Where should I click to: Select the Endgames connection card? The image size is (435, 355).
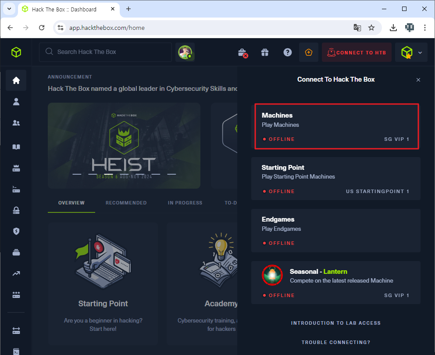[x=336, y=231]
